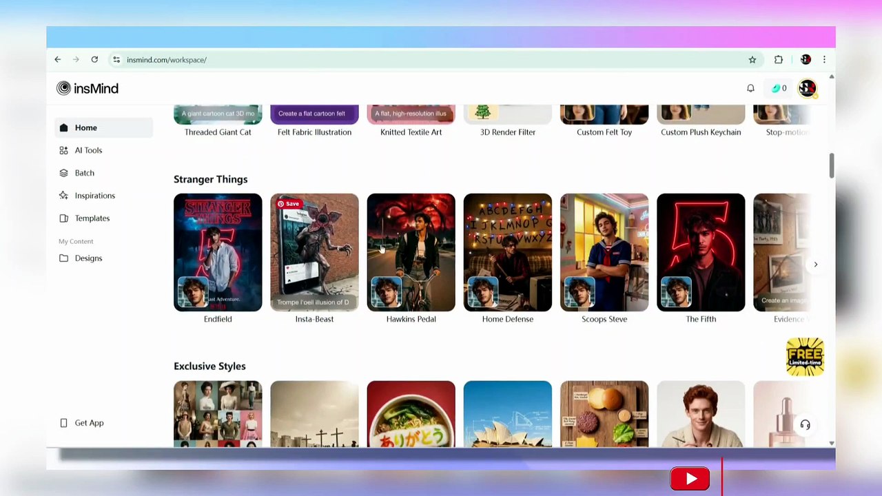This screenshot has width=882, height=496.
Task: Click the "Knitted Textile Art" label
Action: coord(411,132)
